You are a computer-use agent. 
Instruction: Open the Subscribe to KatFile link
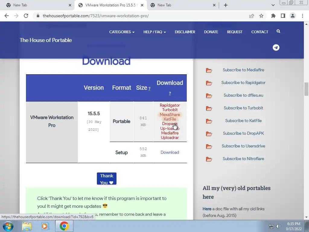[243, 121]
